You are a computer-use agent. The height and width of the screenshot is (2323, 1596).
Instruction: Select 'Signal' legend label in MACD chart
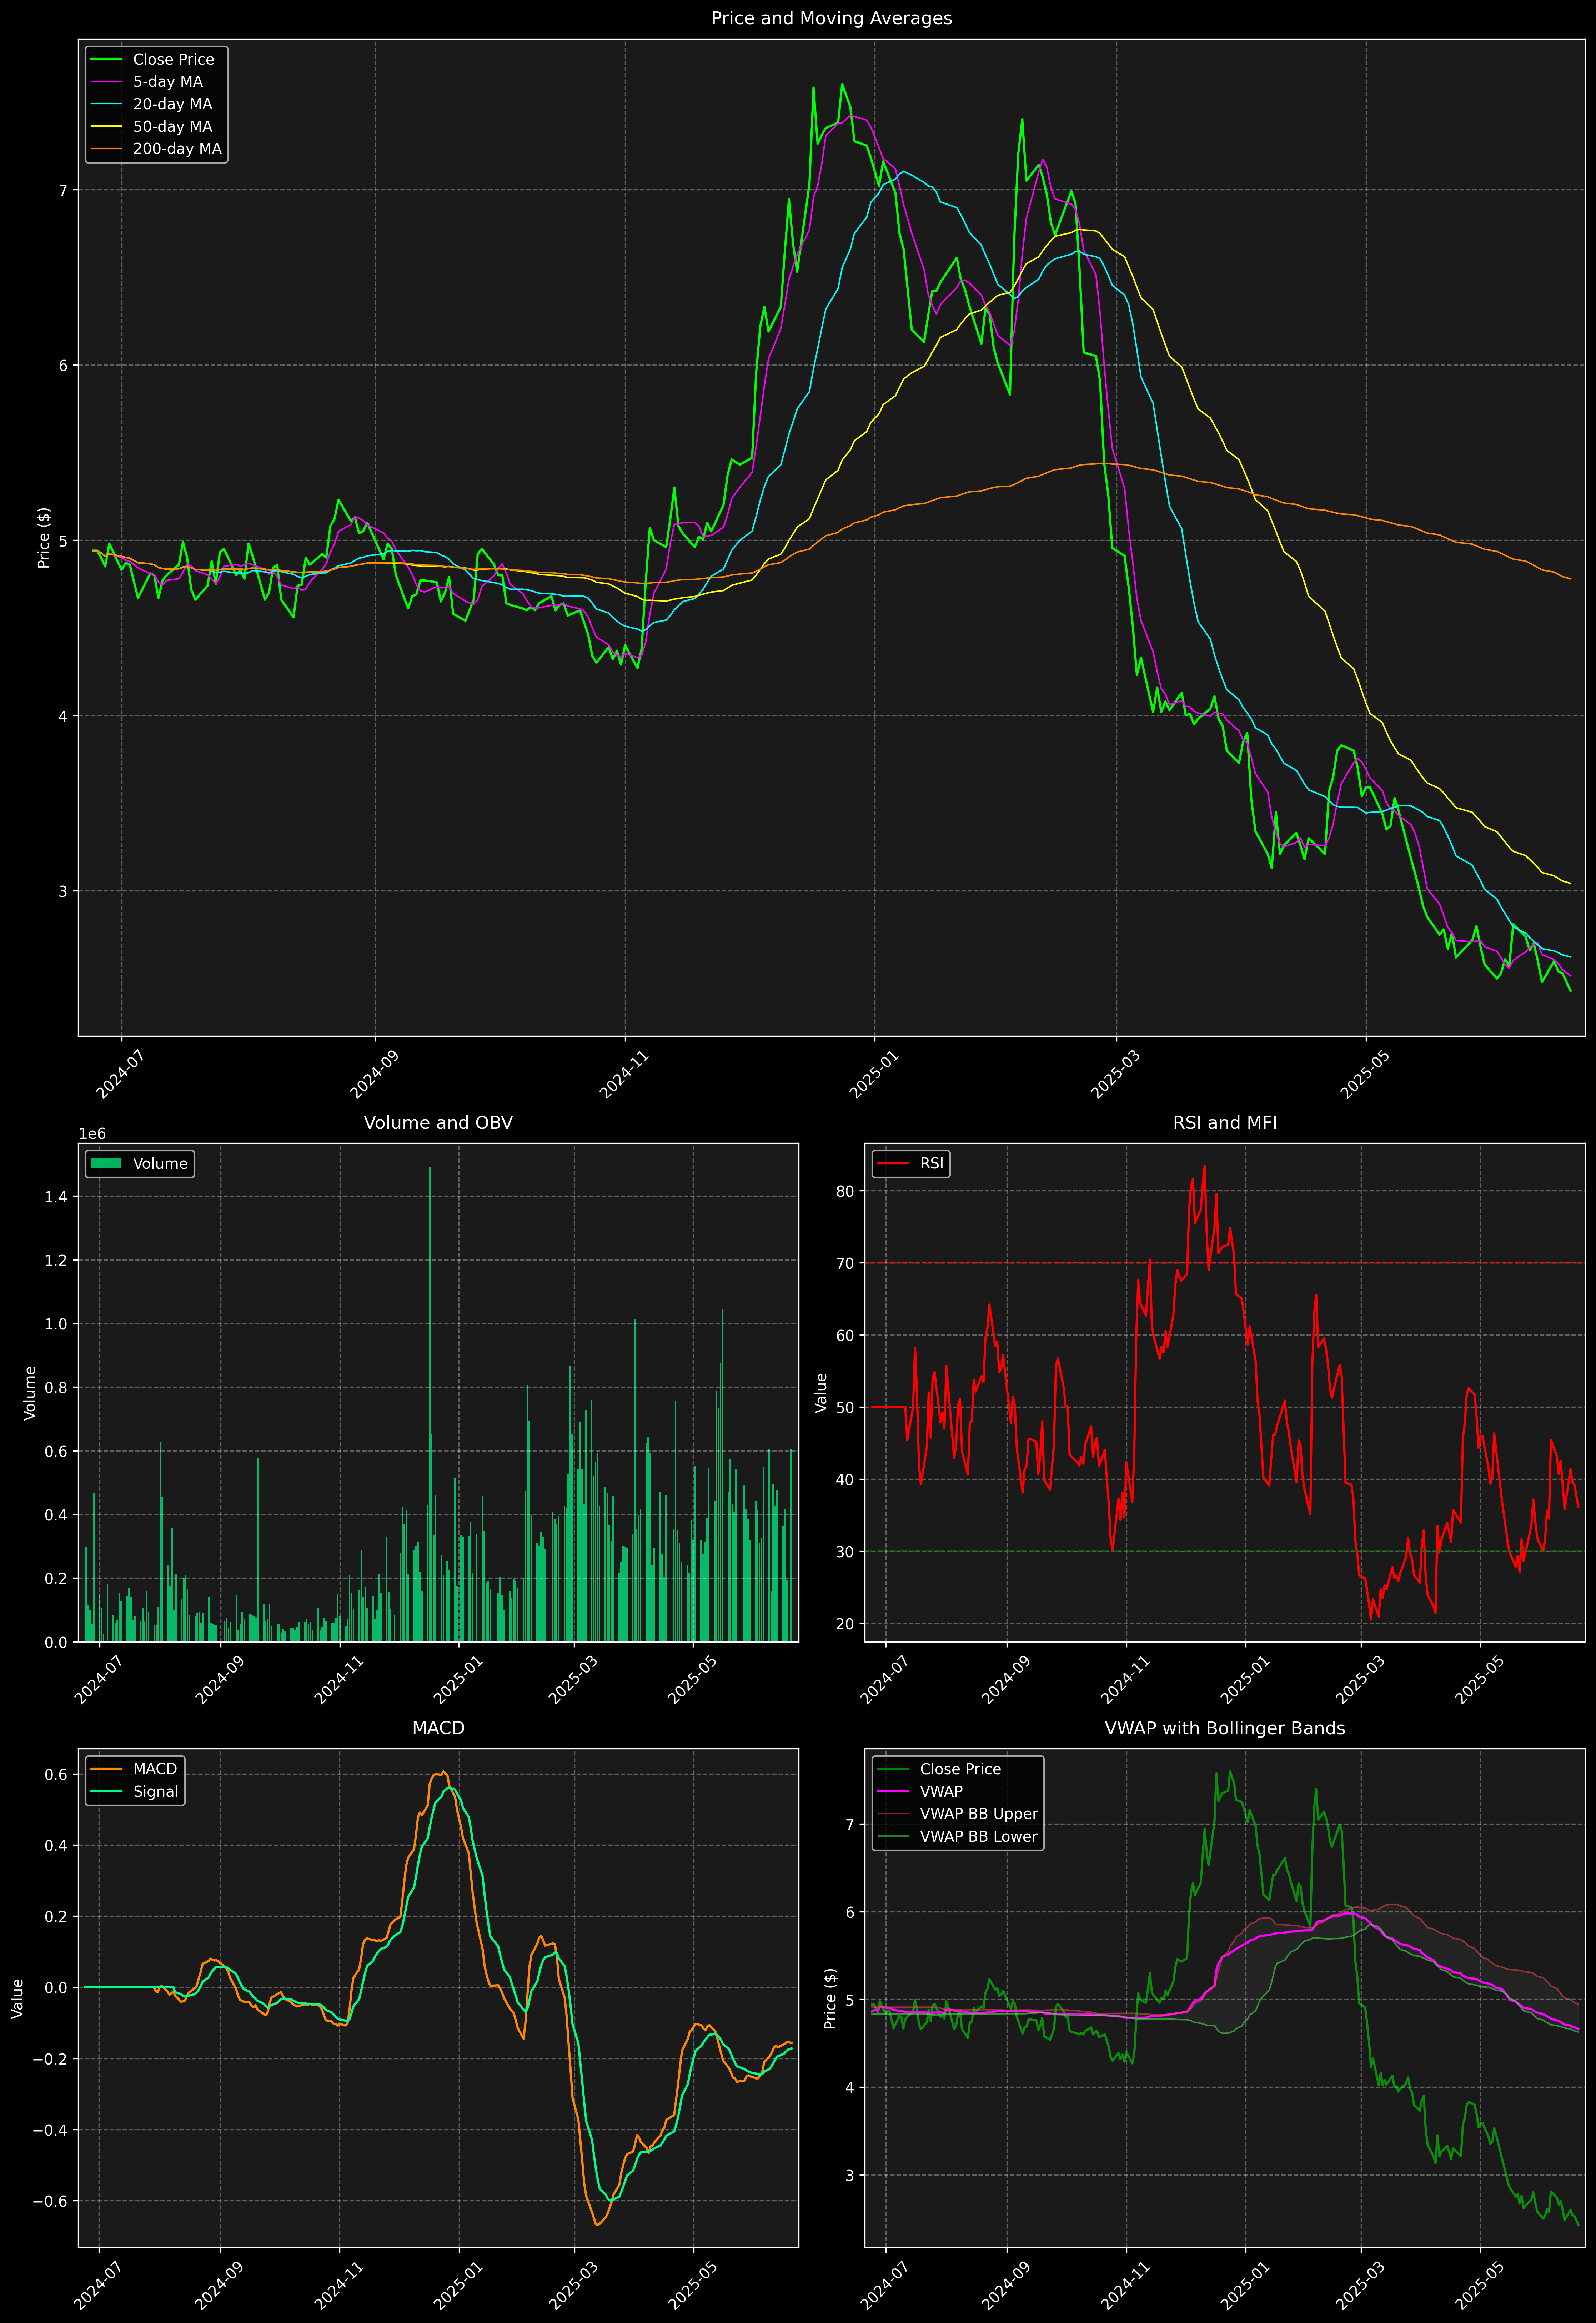[x=156, y=1791]
